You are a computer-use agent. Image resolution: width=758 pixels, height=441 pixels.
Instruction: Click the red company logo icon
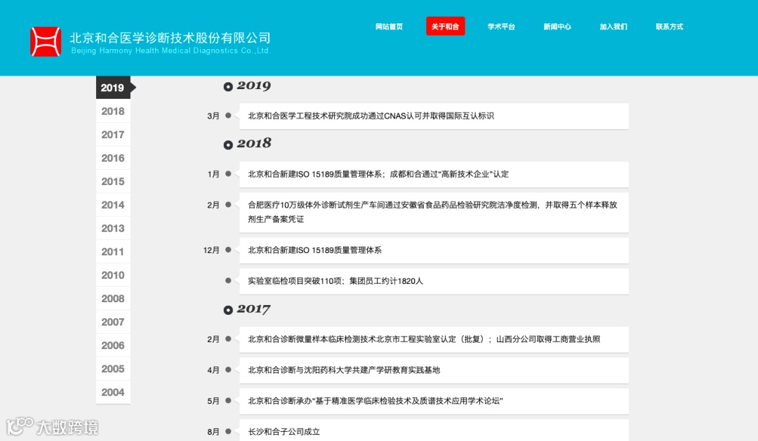46,41
